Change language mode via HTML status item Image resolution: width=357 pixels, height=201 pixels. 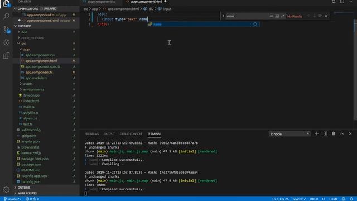333,199
